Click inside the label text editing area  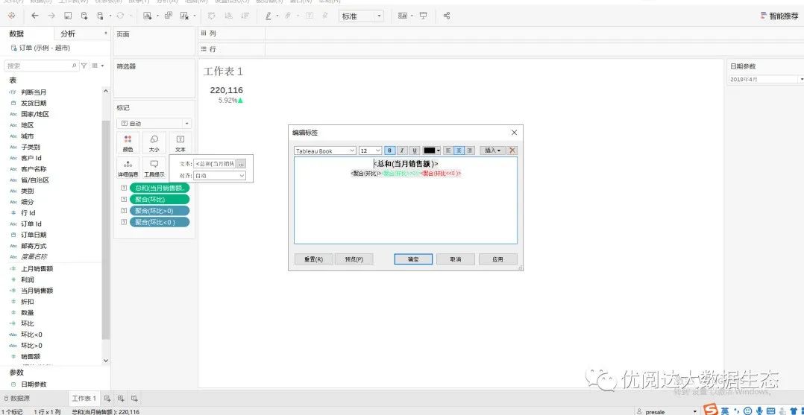[x=406, y=201]
